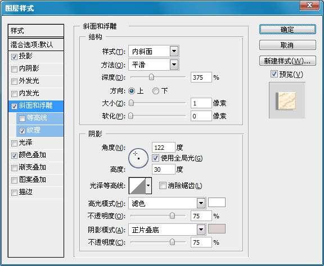Open the 方法 dropdown showing 平滑
Image resolution: width=324 pixels, height=266 pixels.
tap(154, 65)
